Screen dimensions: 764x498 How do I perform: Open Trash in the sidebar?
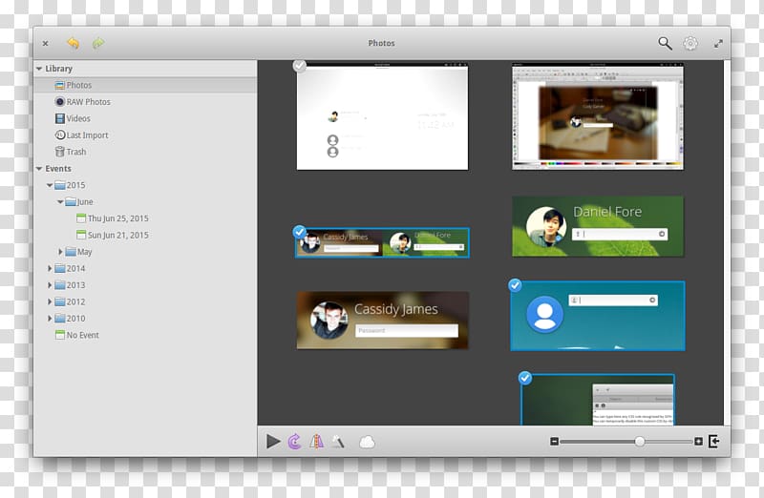click(145, 152)
